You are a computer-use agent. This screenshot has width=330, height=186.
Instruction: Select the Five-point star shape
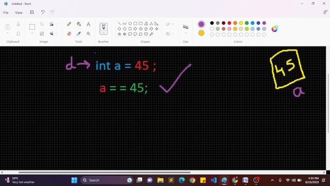119,34
